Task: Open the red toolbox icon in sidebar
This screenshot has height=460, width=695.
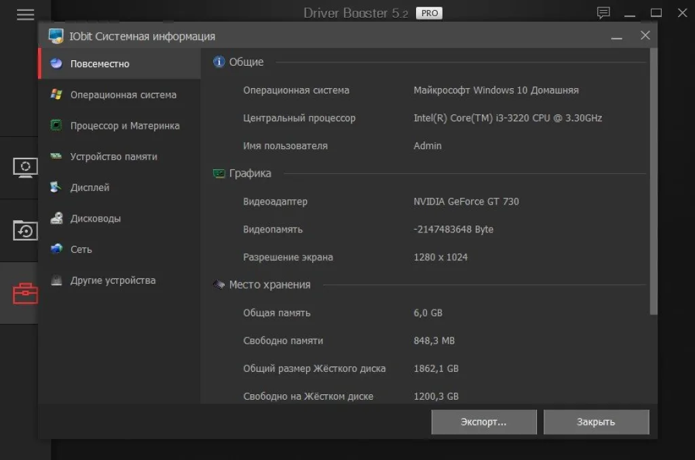Action: 25,293
